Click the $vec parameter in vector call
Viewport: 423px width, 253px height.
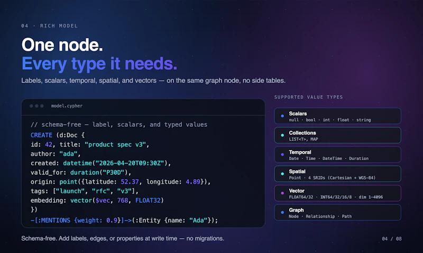(103, 201)
